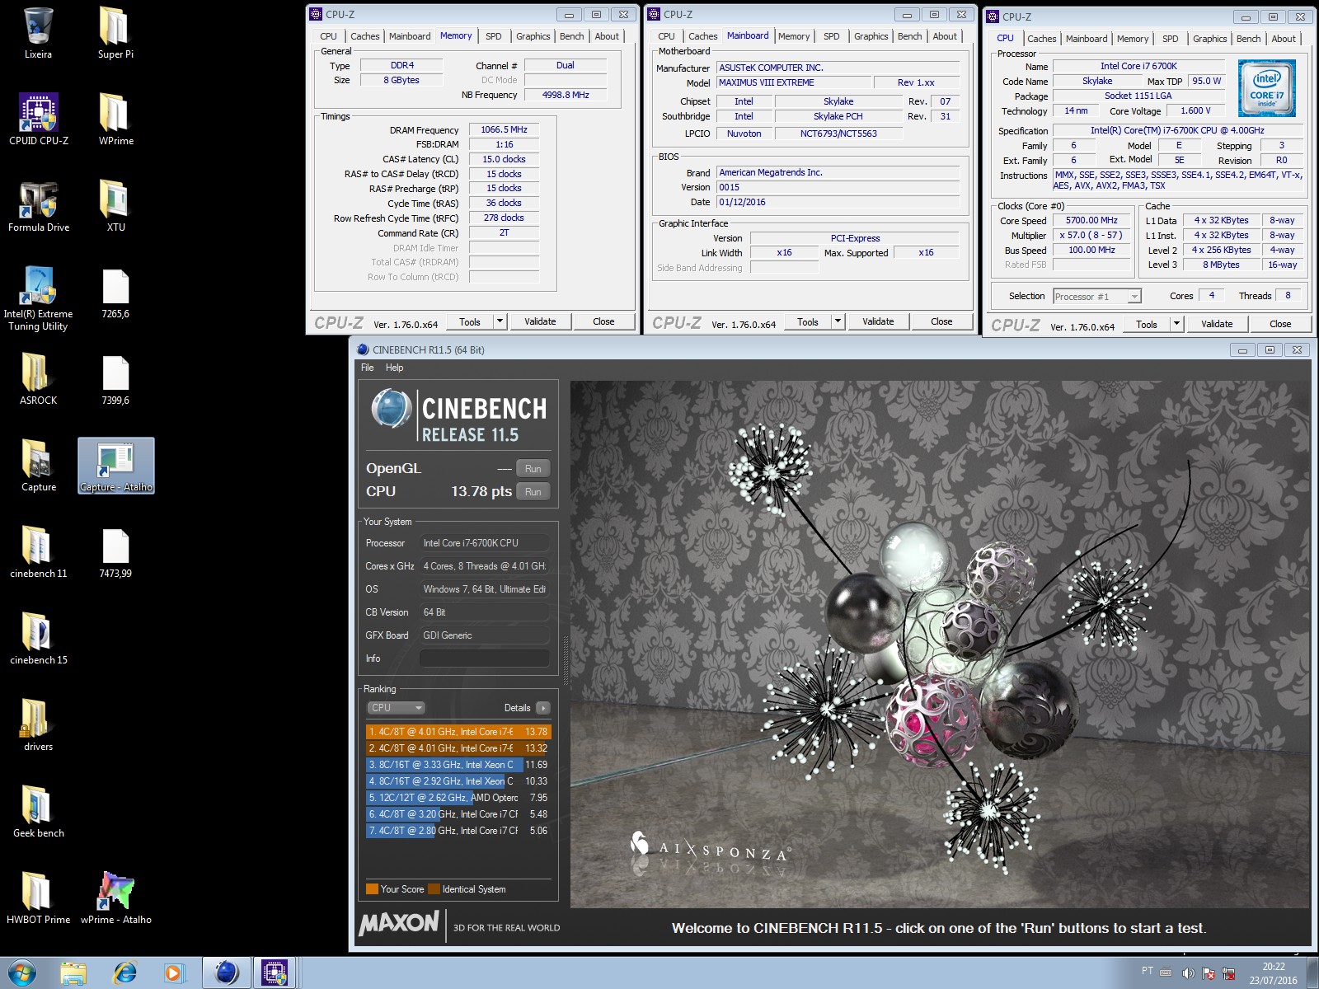Select the 7265,6 file on desktop

[115, 293]
